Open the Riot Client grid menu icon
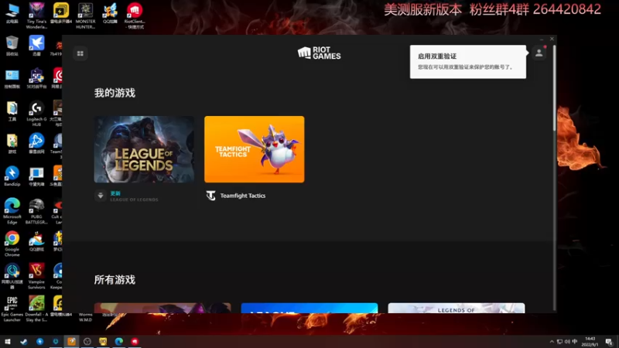The height and width of the screenshot is (348, 619). click(x=80, y=53)
